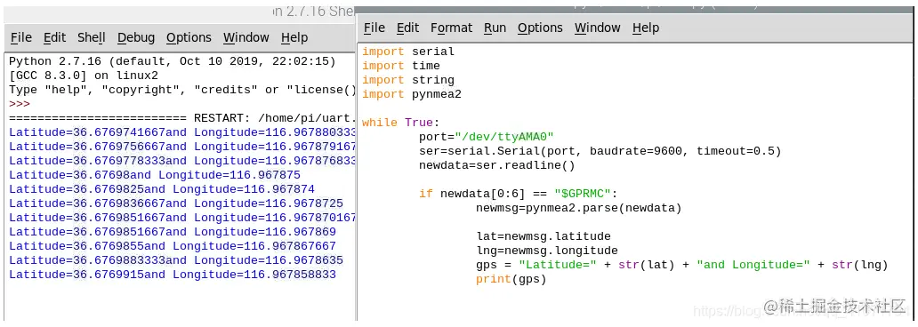Click output line Latitude=36.6769741667

(x=182, y=132)
